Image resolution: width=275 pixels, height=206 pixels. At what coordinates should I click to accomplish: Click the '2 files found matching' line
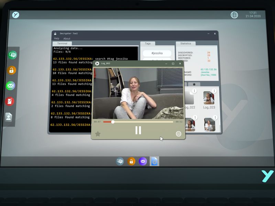[x=70, y=106]
